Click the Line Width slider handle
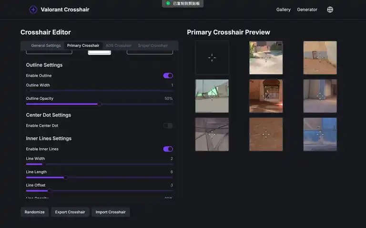The width and height of the screenshot is (366, 228). point(44,164)
